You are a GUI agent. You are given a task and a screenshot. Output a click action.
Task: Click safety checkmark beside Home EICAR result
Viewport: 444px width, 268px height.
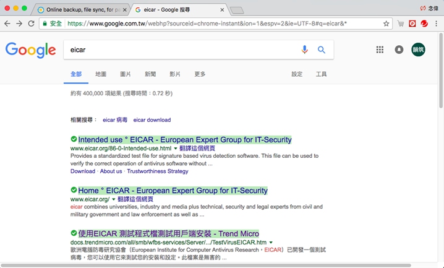pos(74,190)
